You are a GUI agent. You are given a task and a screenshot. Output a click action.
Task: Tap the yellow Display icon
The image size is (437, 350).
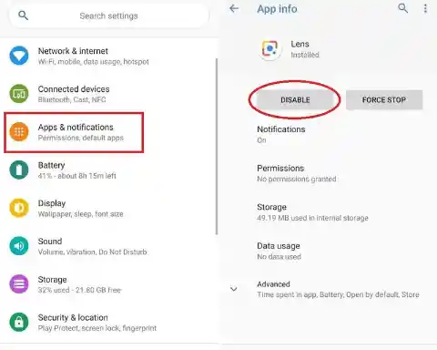[x=19, y=208]
